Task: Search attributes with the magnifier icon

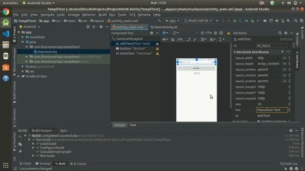Action: tap(280, 33)
